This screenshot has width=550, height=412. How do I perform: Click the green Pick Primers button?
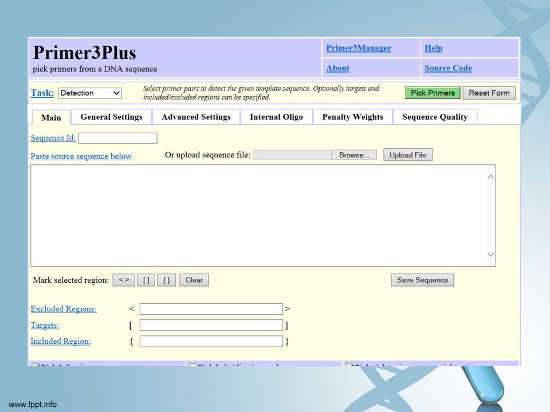pos(433,93)
